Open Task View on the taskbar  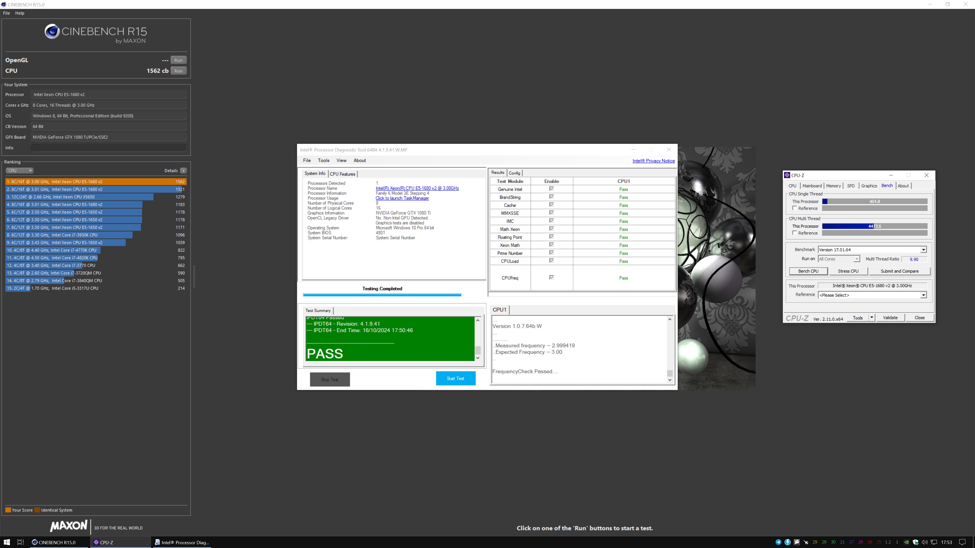[x=20, y=542]
